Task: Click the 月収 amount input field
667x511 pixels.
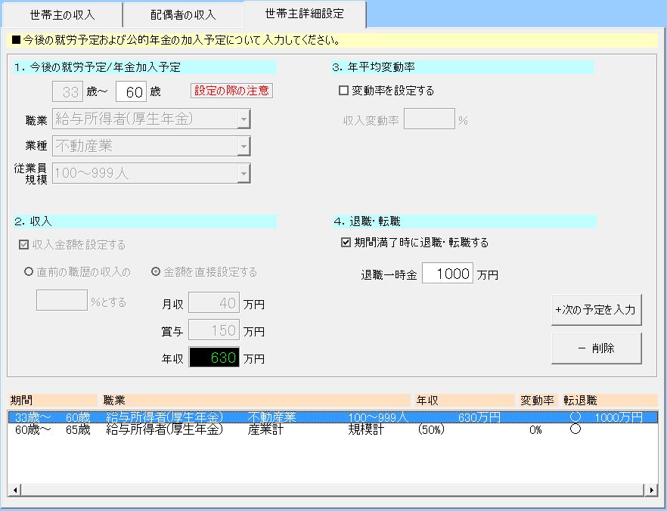Action: click(213, 303)
